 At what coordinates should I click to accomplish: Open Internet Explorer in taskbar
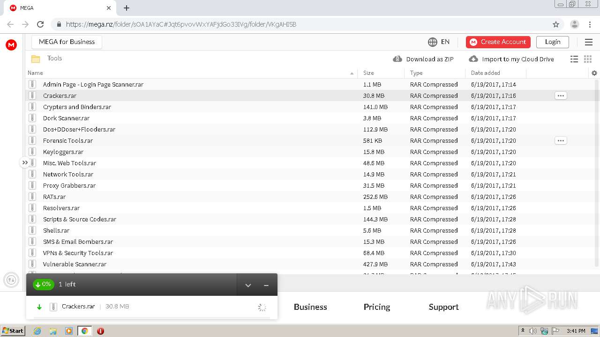[x=37, y=331]
